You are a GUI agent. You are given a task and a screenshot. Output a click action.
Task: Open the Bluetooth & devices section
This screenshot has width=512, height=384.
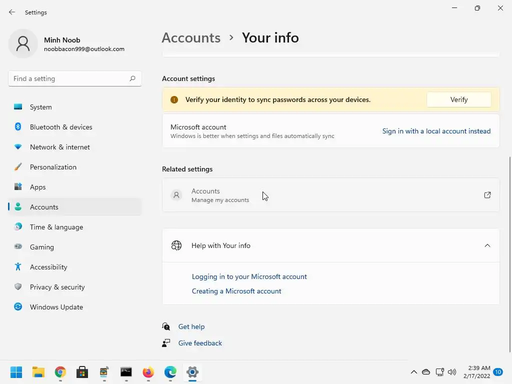(x=61, y=127)
